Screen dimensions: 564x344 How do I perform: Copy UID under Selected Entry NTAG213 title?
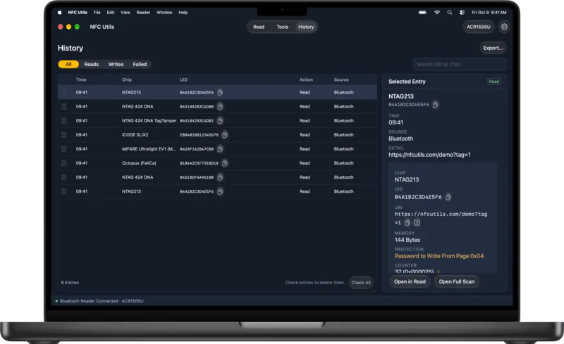click(x=435, y=105)
